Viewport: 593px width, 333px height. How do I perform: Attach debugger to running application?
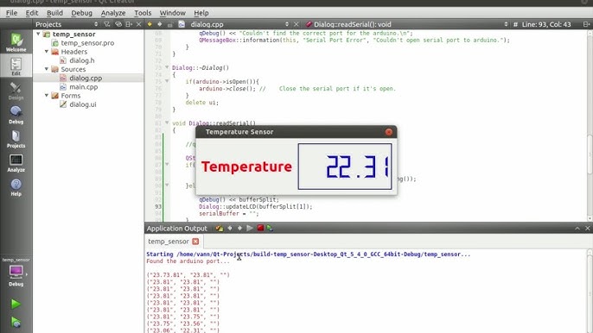[x=270, y=228]
